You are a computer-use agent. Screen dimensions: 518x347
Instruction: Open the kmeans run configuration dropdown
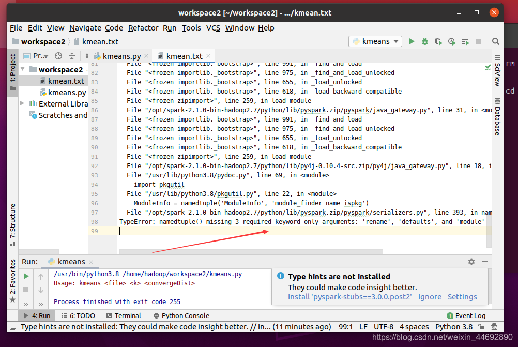point(375,41)
